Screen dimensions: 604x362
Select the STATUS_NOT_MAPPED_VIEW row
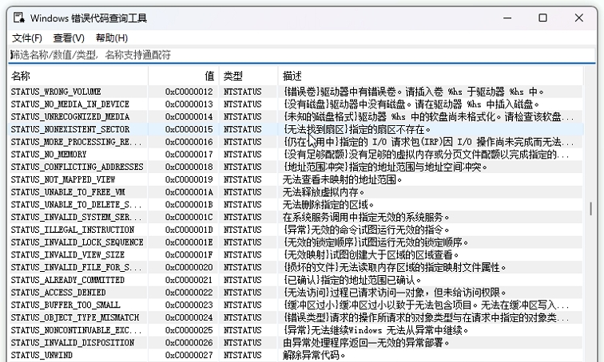coord(296,179)
